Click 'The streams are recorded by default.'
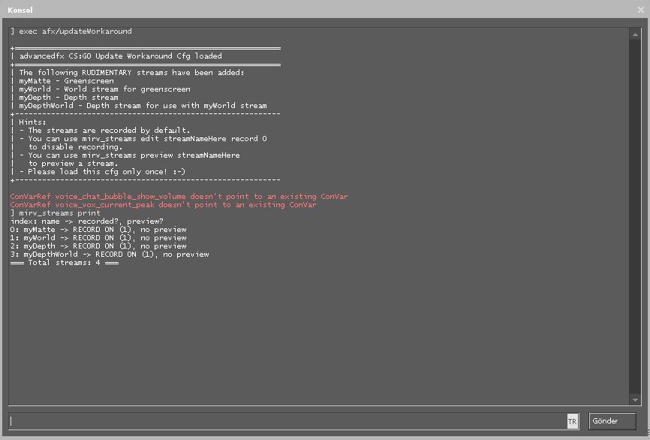The width and height of the screenshot is (650, 440). click(109, 130)
